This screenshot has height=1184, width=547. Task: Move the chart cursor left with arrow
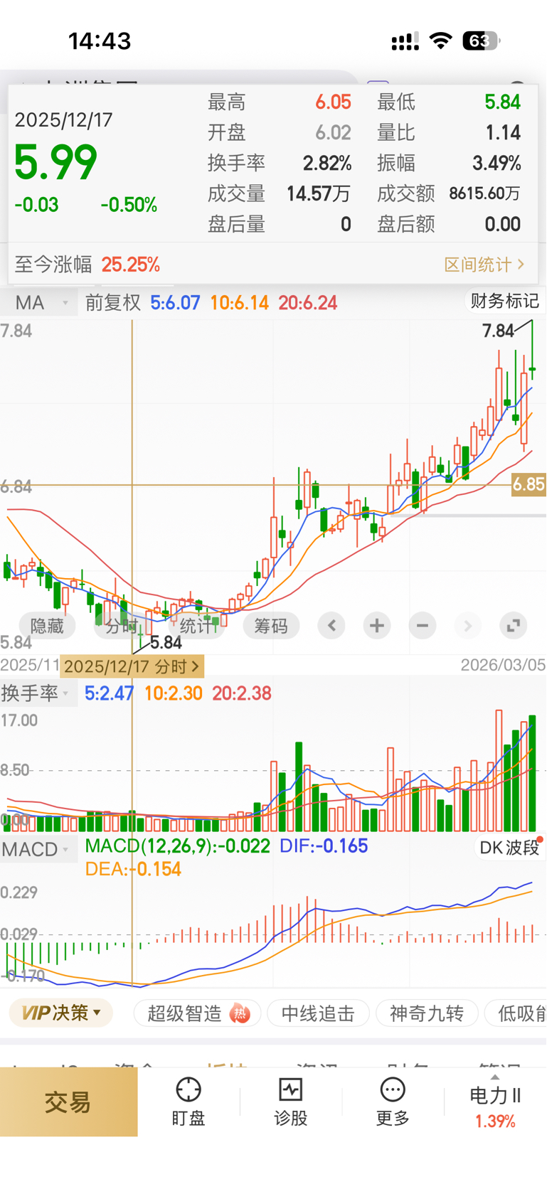pos(331,626)
